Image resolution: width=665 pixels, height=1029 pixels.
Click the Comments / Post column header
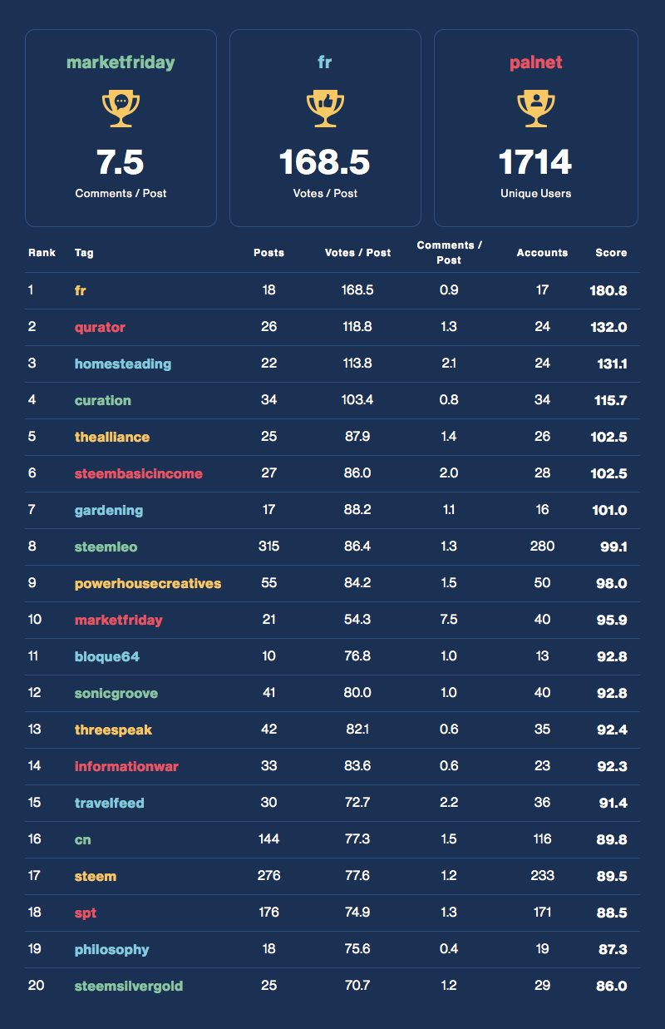(x=449, y=252)
